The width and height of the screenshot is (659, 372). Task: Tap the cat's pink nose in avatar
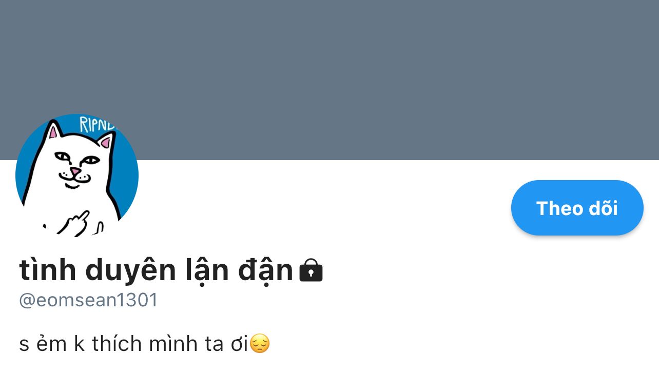[x=75, y=171]
